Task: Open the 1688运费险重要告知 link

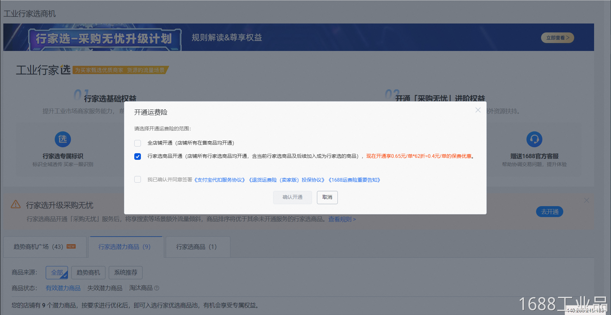Action: 354,180
